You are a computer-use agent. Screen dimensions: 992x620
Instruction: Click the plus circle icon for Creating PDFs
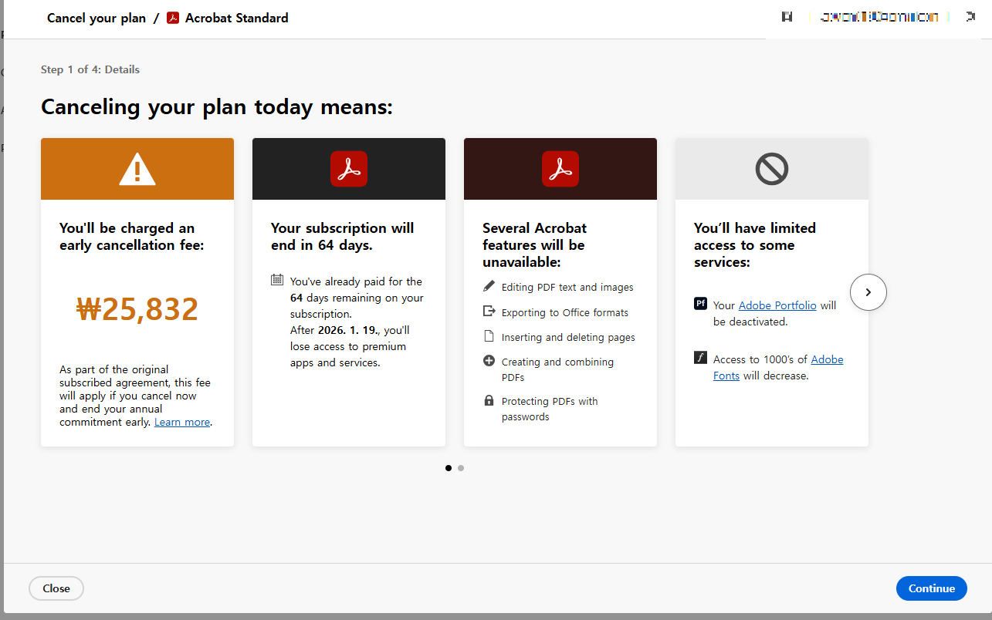[x=489, y=361]
